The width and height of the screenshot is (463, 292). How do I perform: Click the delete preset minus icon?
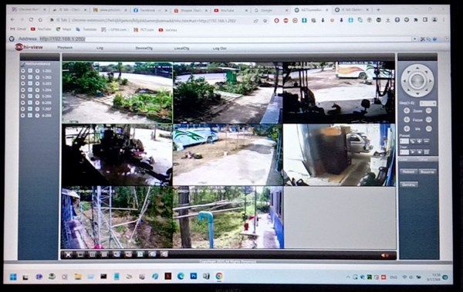pos(427,141)
